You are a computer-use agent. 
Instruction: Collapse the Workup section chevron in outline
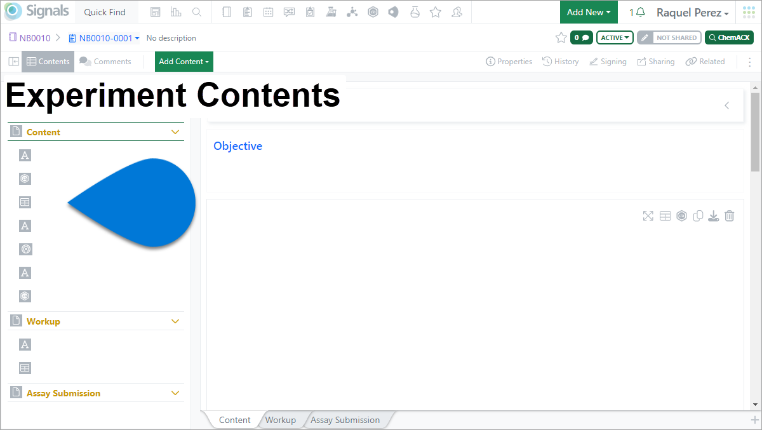coord(176,321)
